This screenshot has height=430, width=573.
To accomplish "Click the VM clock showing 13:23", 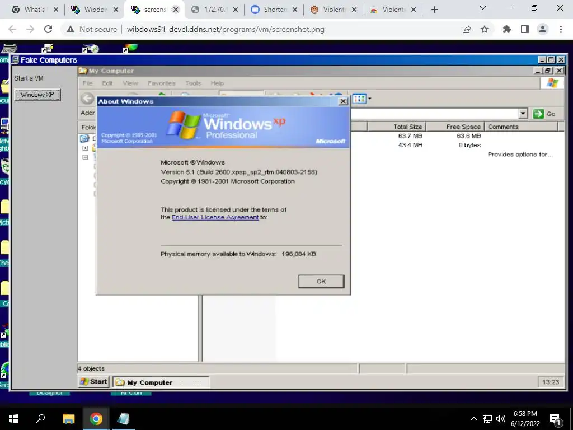I will (x=551, y=382).
